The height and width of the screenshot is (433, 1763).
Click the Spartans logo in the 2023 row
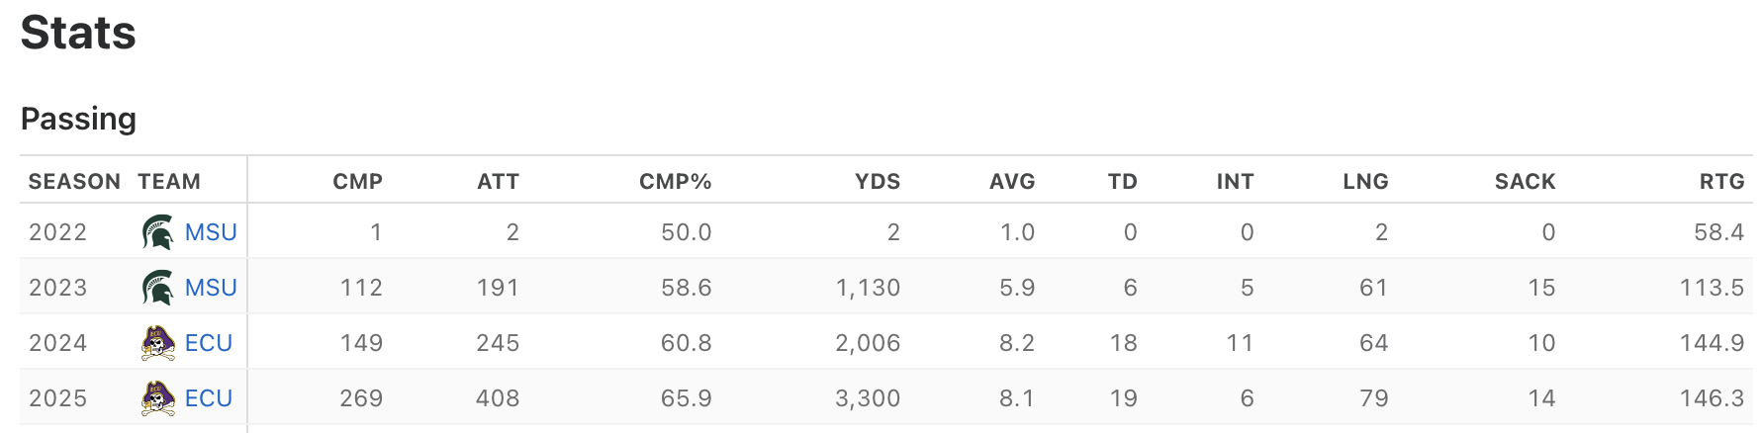(x=157, y=288)
